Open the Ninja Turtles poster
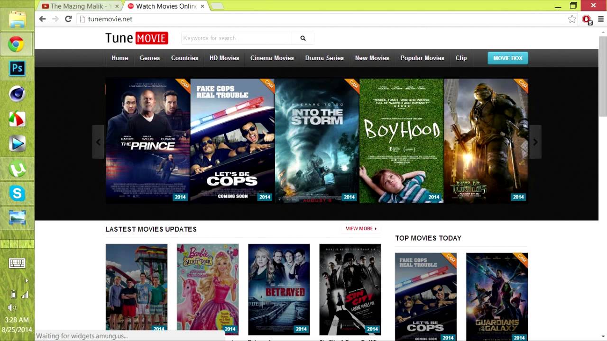 coord(486,141)
